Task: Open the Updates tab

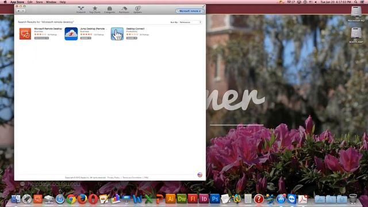Action: tap(137, 10)
